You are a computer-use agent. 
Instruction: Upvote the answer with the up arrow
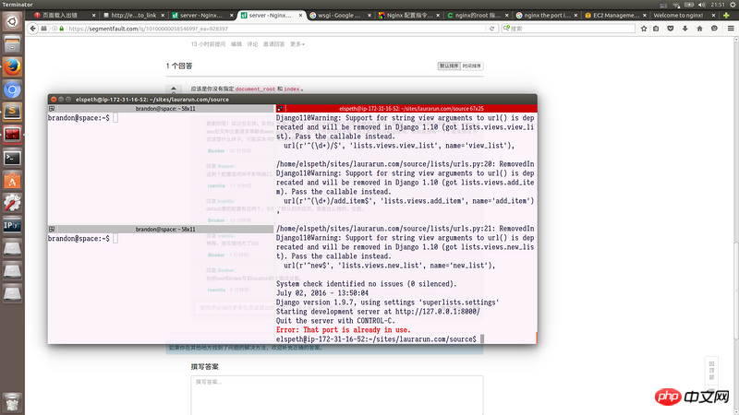(x=174, y=89)
